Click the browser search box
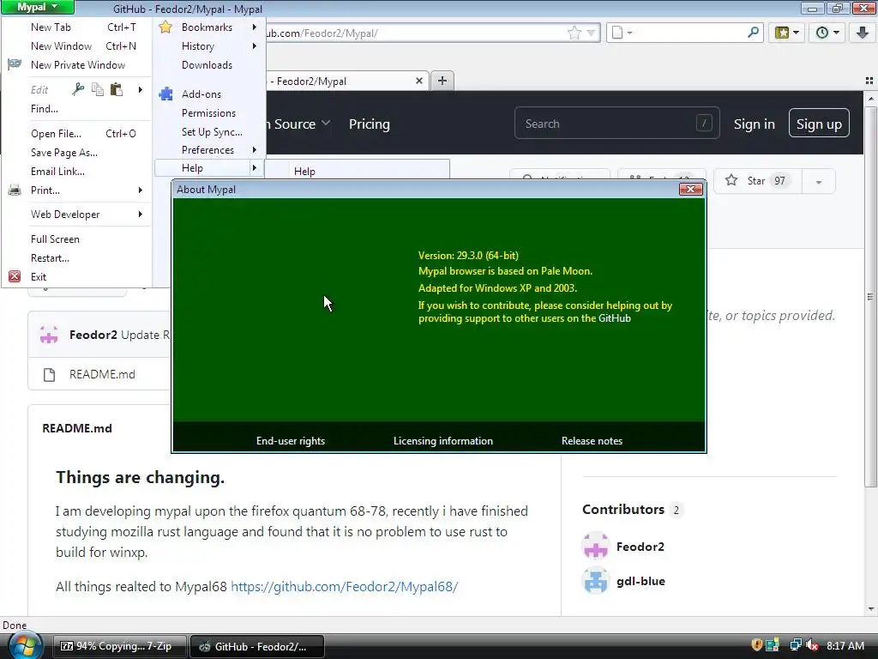878x659 pixels. tap(683, 33)
